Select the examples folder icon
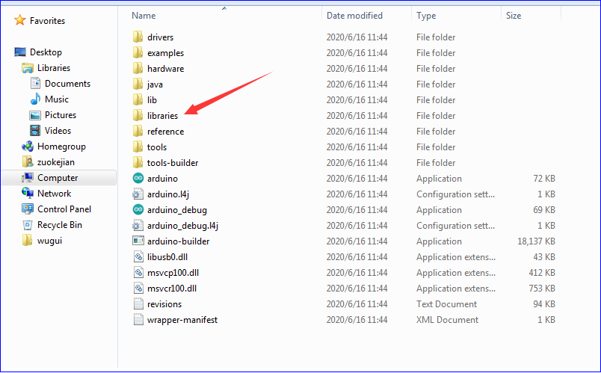Screen dimensions: 601x373 (x=138, y=53)
